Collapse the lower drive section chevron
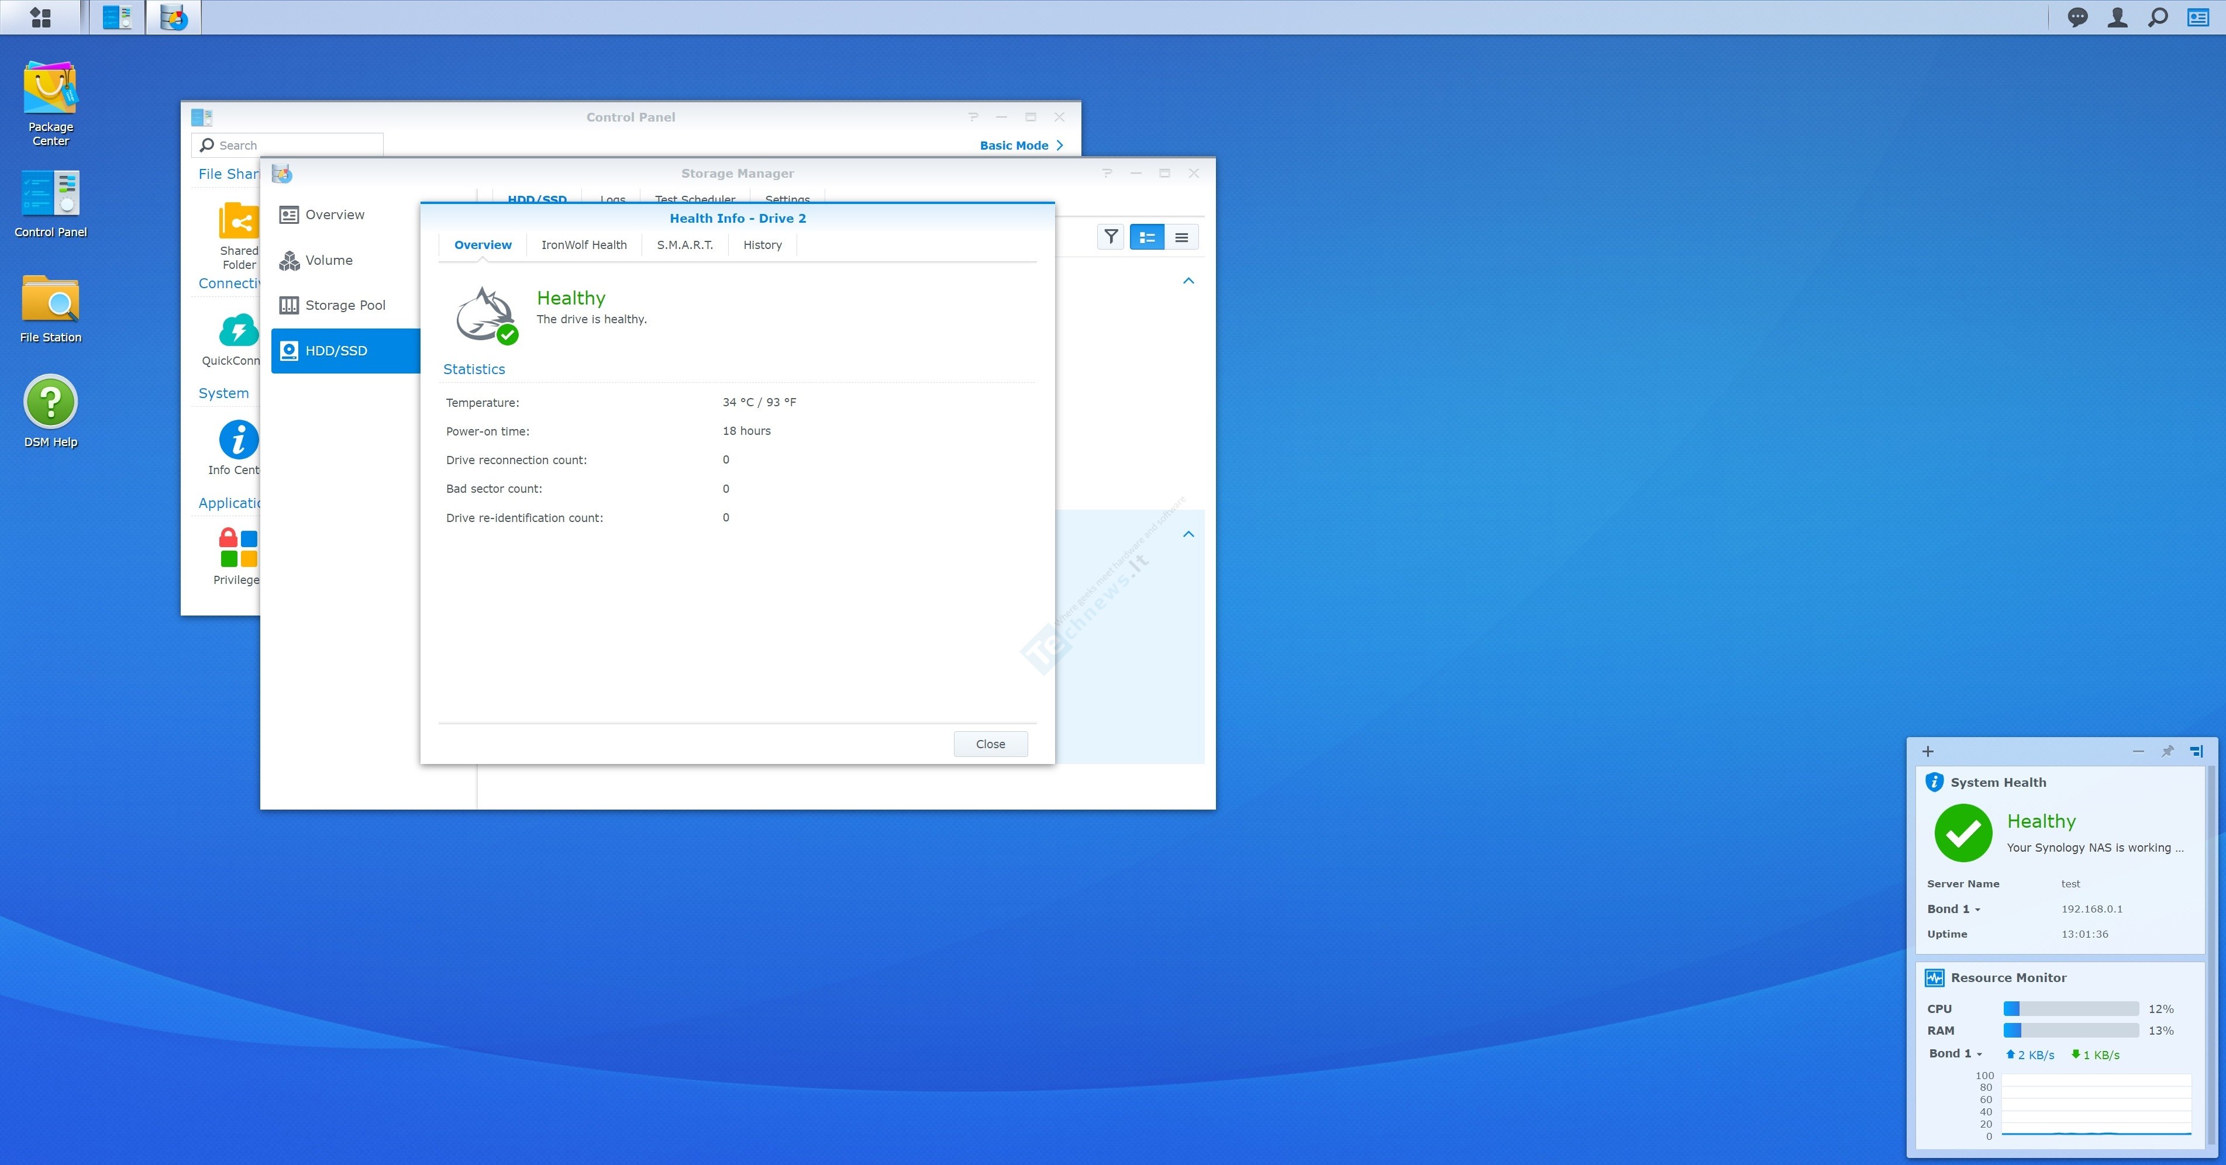Image resolution: width=2226 pixels, height=1165 pixels. coord(1188,534)
